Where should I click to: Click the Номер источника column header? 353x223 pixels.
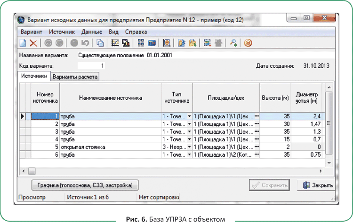[x=45, y=98]
